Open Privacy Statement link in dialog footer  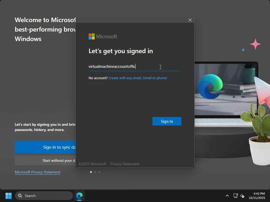(125, 164)
